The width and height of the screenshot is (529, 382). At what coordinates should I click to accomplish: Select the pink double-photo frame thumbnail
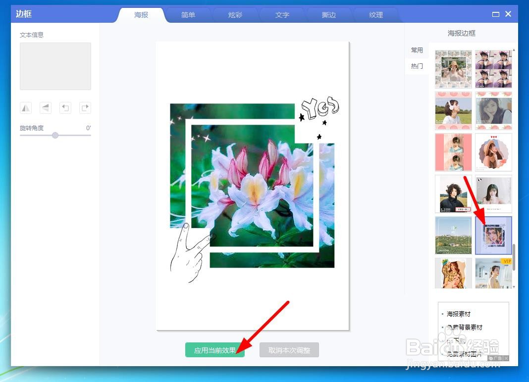453,152
